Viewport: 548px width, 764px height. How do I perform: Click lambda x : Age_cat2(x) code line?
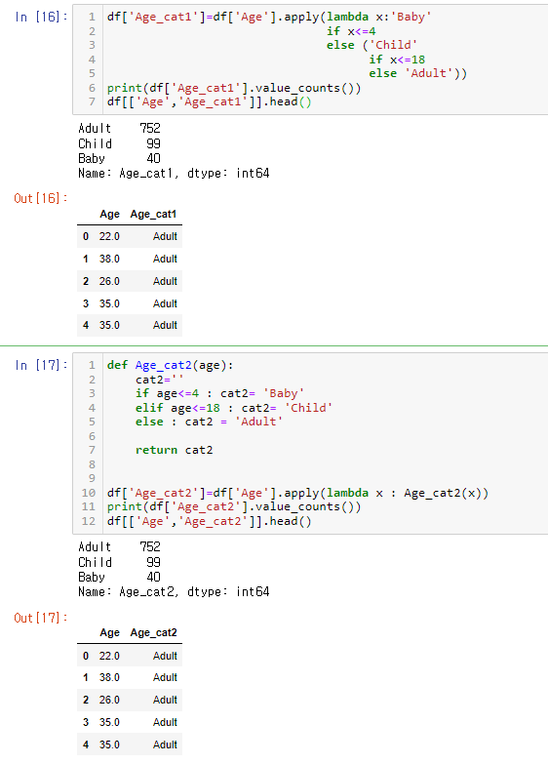(297, 493)
